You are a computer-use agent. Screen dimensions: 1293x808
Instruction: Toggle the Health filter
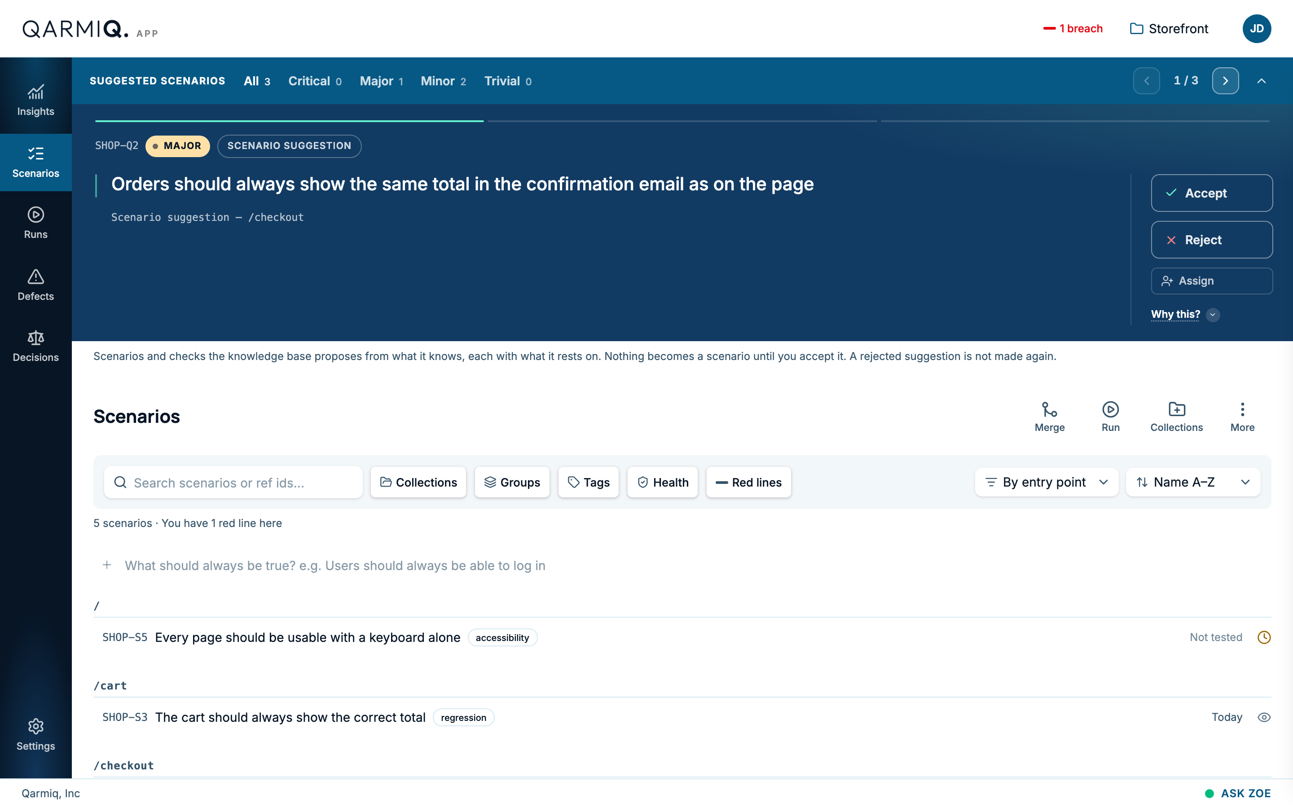tap(663, 482)
